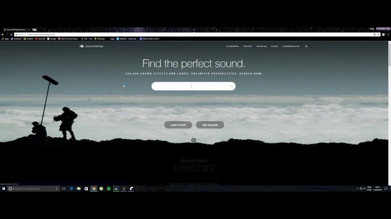Open a new browser tab
Viewport: 391px width, 219px height.
(34, 30)
